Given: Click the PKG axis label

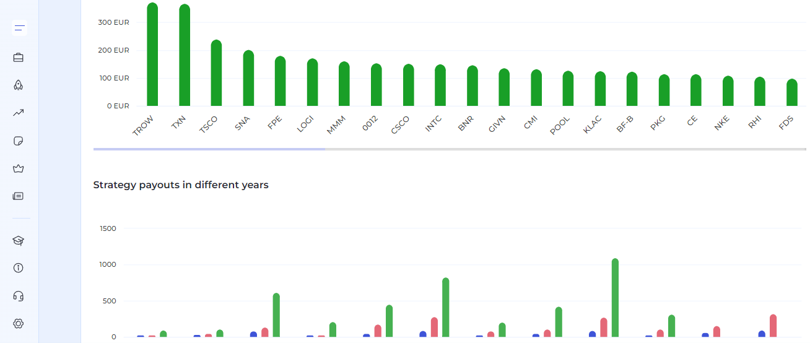Looking at the screenshot, I should (658, 123).
